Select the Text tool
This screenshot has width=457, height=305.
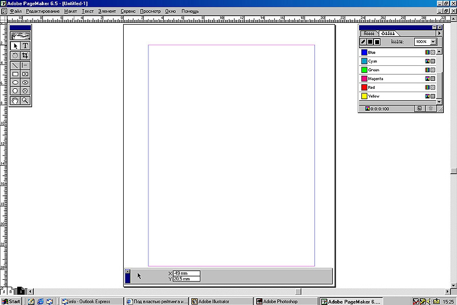click(x=25, y=46)
